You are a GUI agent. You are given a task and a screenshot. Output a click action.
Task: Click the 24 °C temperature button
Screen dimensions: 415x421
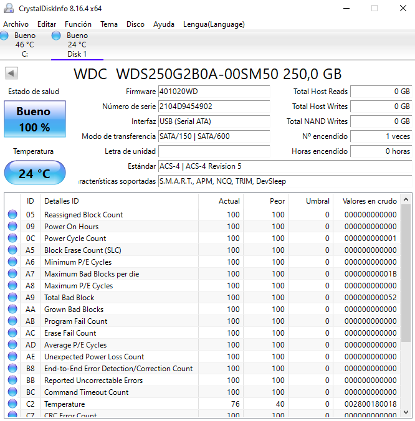point(35,173)
